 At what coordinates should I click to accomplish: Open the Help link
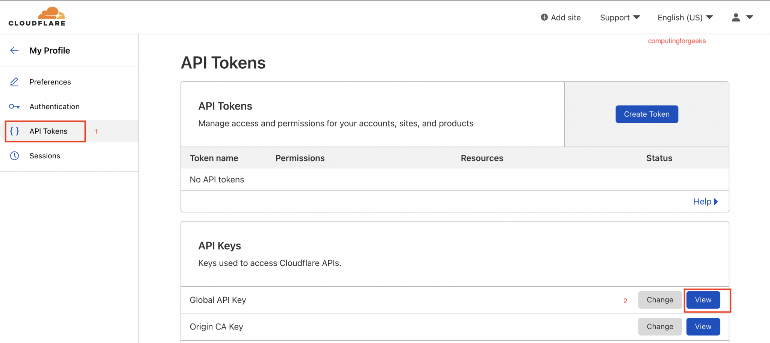(x=702, y=202)
